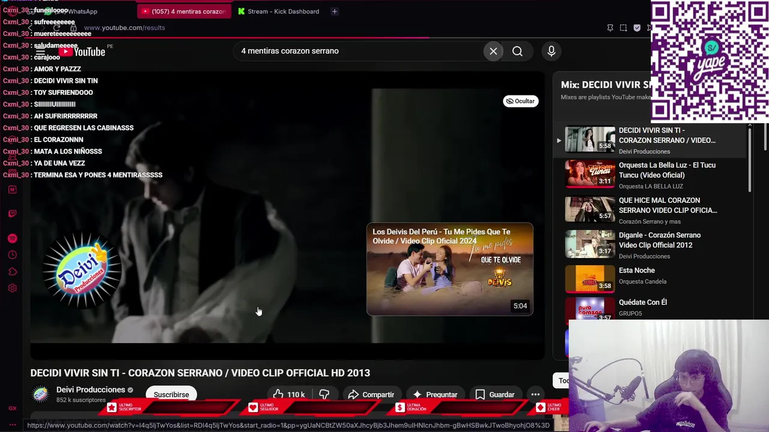
Task: Click the Compartir share button
Action: (371, 394)
